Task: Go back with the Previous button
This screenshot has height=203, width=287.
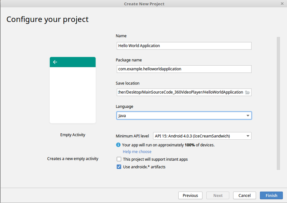Action: coord(190,195)
